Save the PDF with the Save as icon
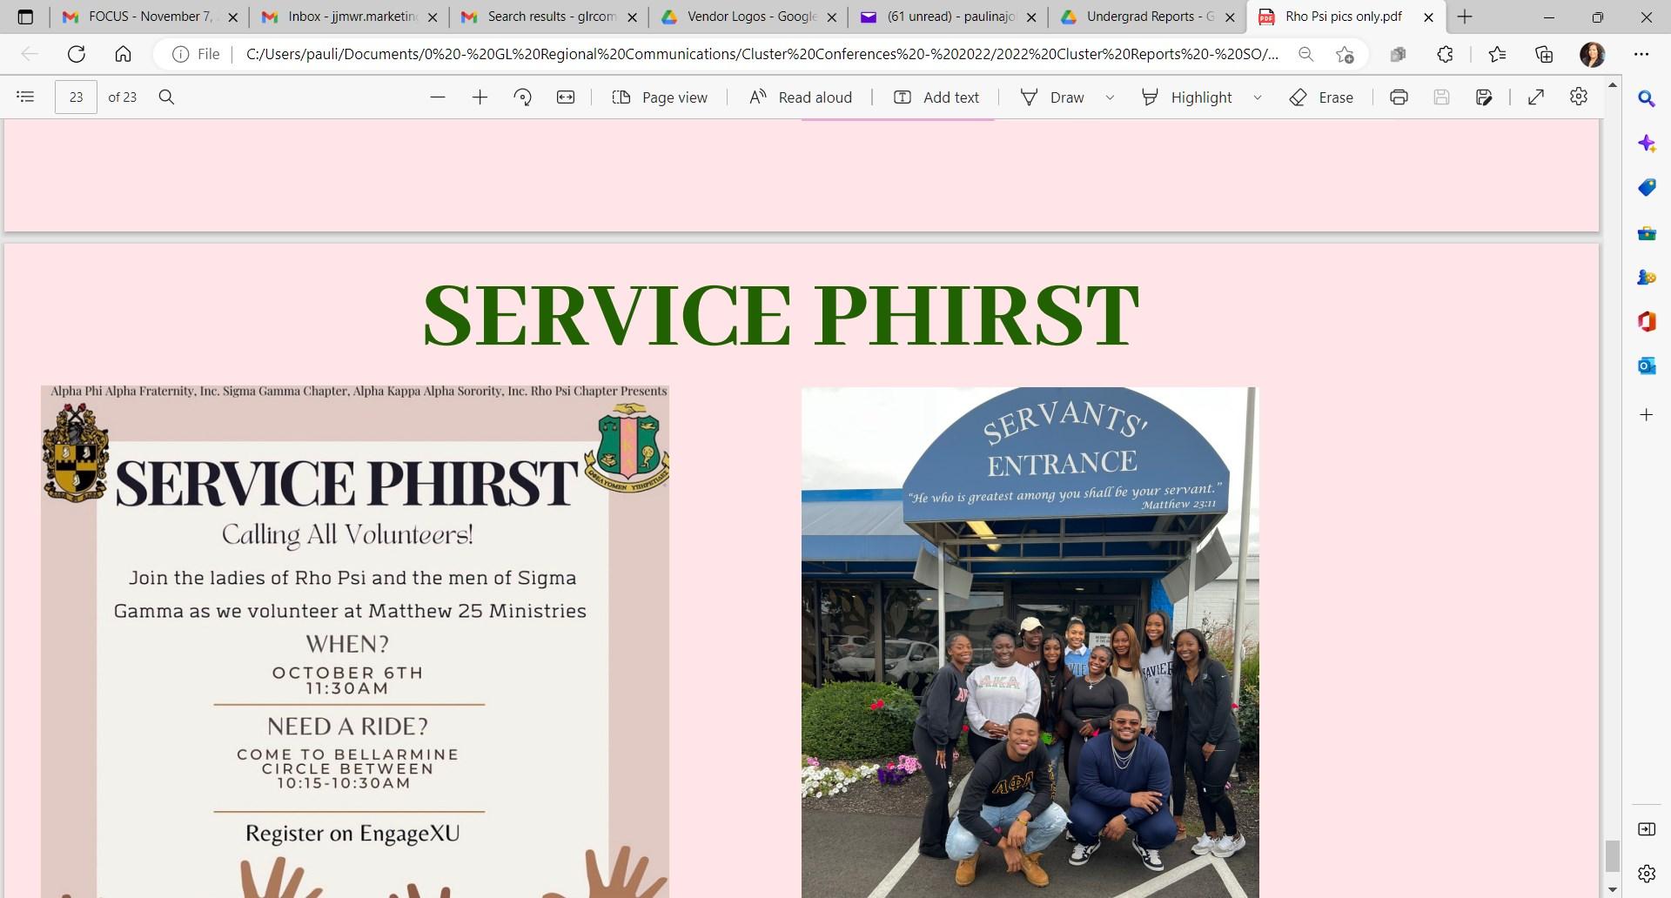This screenshot has width=1671, height=898. tap(1484, 97)
